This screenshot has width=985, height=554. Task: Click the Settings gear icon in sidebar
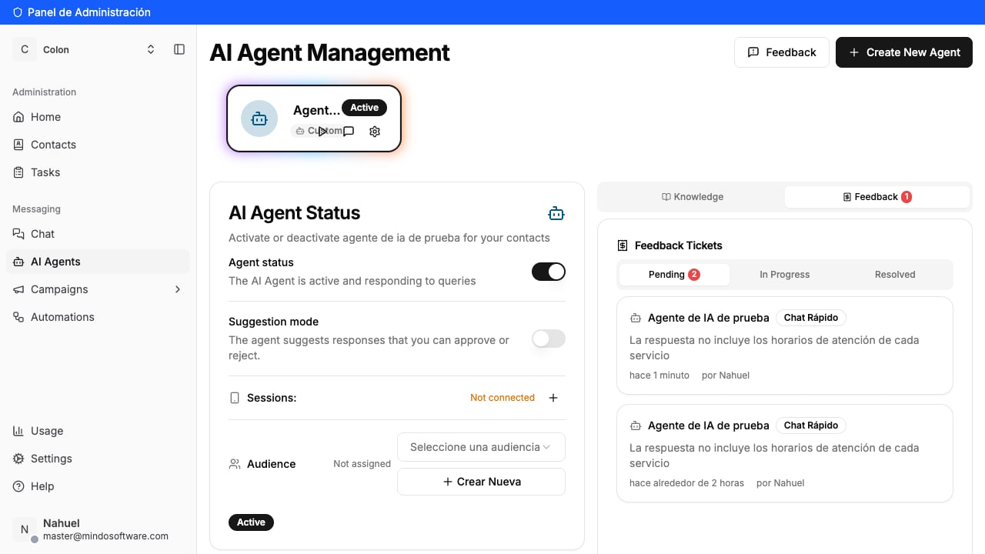click(x=18, y=459)
